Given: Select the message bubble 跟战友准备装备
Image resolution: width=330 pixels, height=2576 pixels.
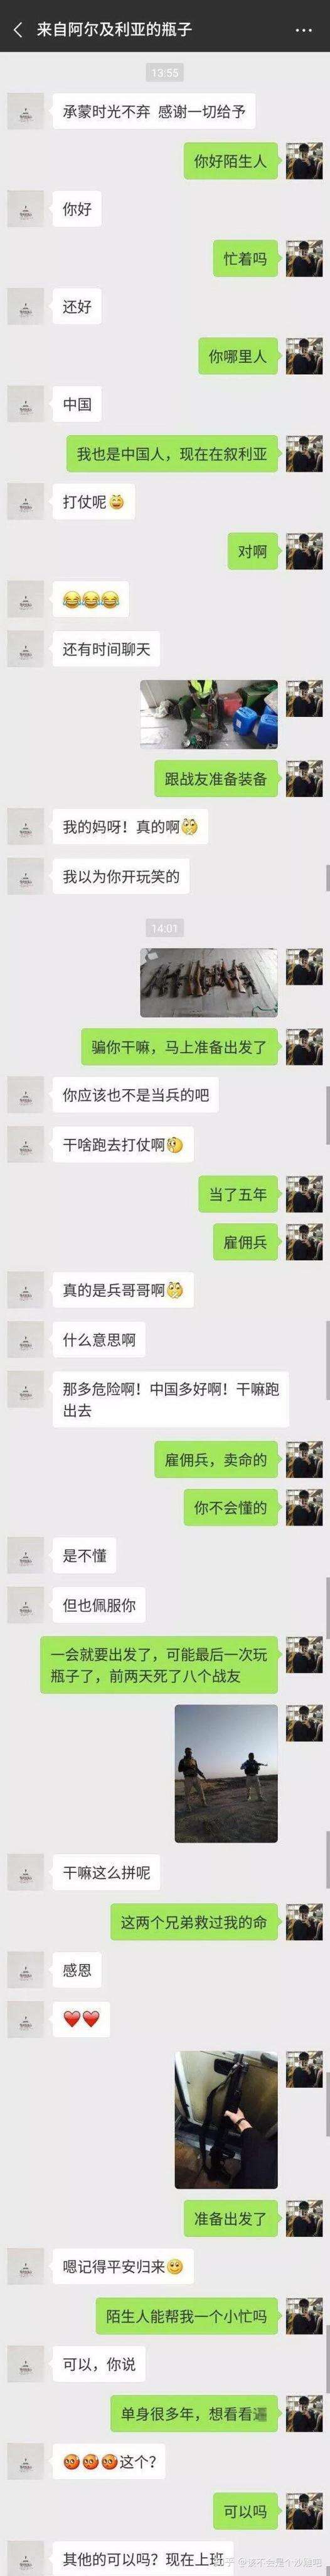Looking at the screenshot, I should coord(216,778).
